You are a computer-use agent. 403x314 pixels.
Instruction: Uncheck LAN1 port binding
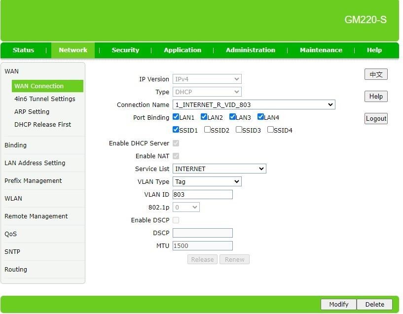tap(176, 117)
